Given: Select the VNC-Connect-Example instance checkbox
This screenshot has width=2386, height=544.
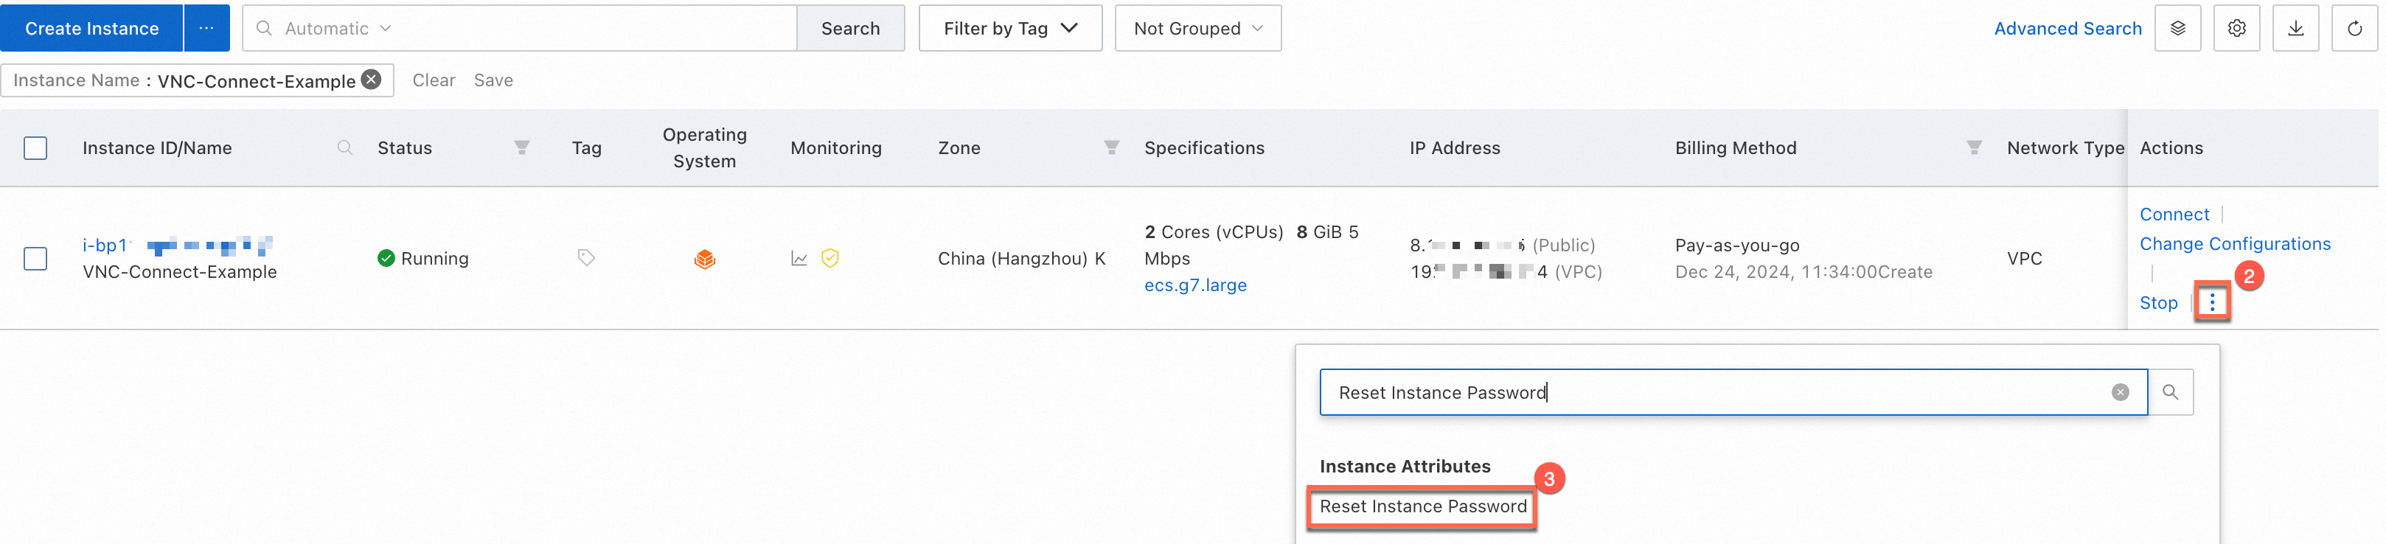Looking at the screenshot, I should [35, 259].
